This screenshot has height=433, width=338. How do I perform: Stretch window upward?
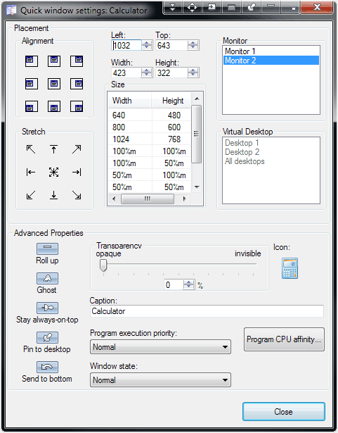click(x=54, y=149)
